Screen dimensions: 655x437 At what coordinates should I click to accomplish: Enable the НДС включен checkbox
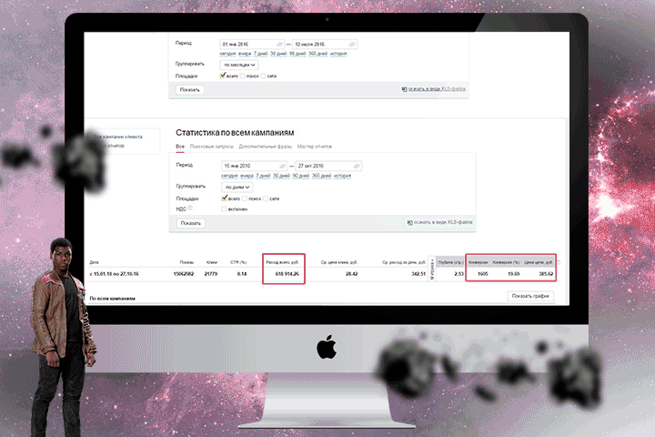(224, 209)
